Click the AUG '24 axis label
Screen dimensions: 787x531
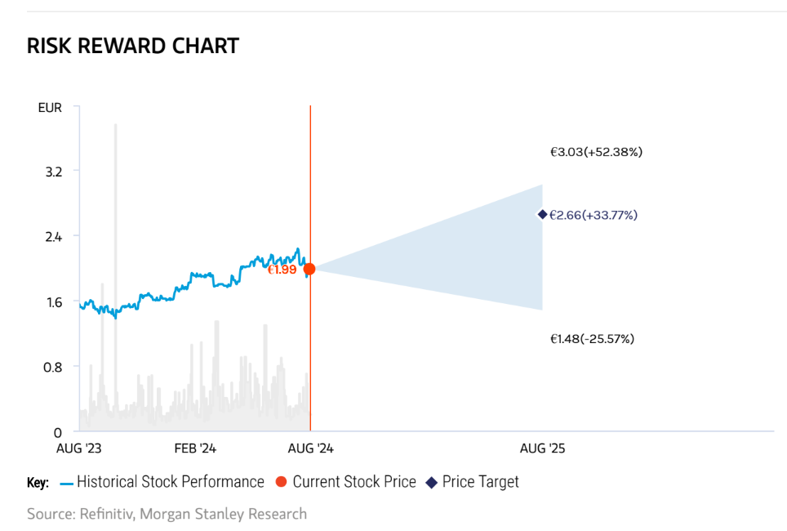click(311, 448)
